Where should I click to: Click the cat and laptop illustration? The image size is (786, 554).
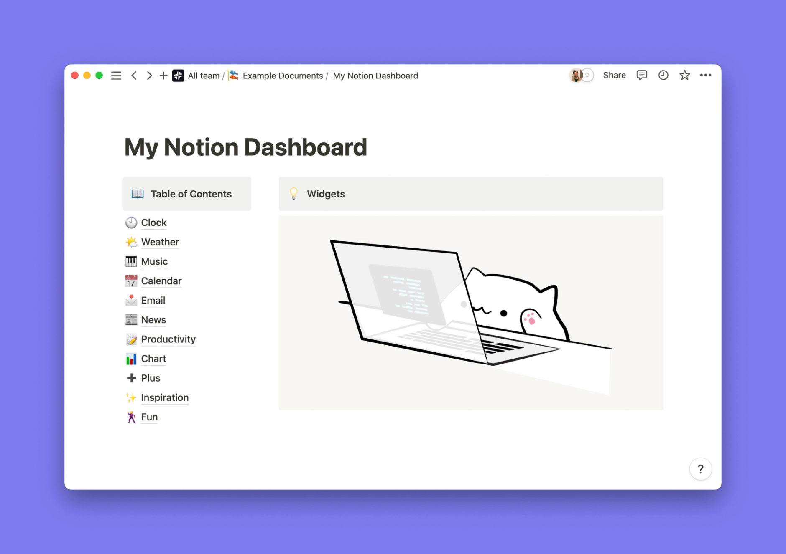471,313
